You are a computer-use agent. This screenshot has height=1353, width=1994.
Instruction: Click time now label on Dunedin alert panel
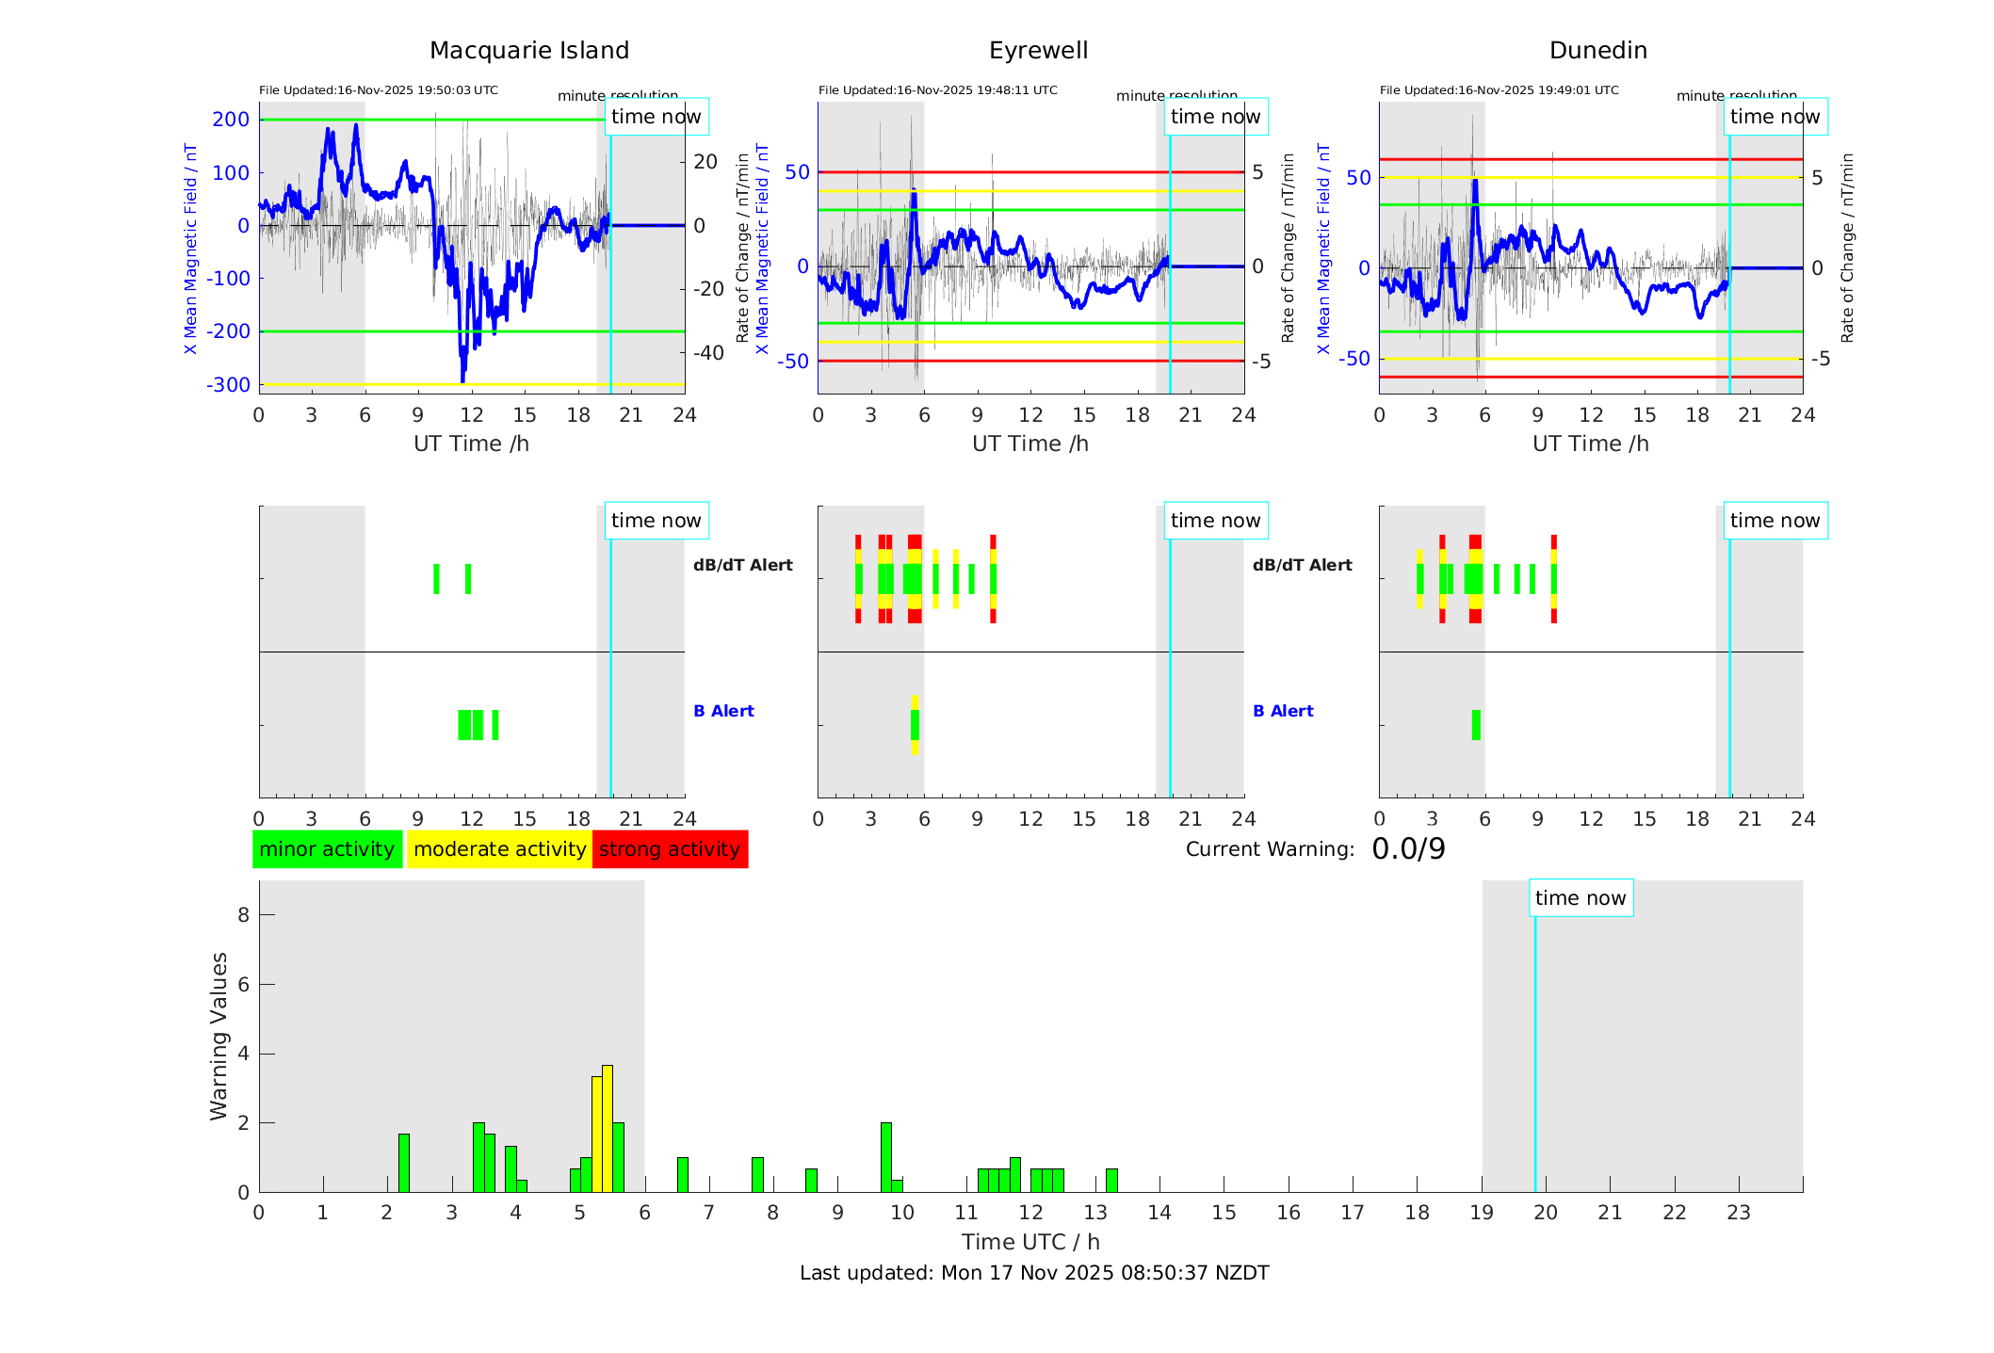(x=1775, y=521)
